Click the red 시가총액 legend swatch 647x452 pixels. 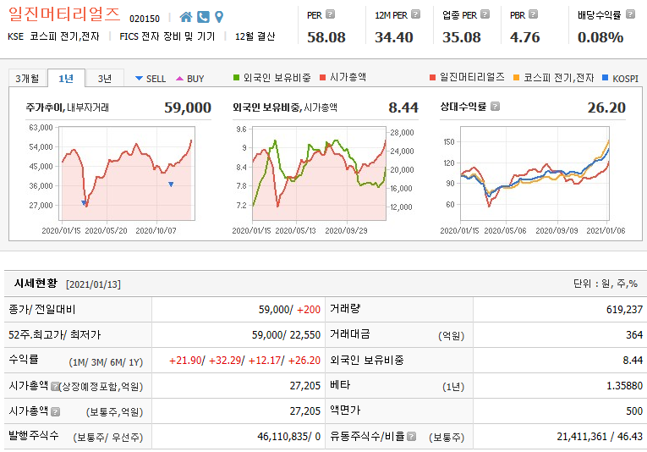pos(323,77)
